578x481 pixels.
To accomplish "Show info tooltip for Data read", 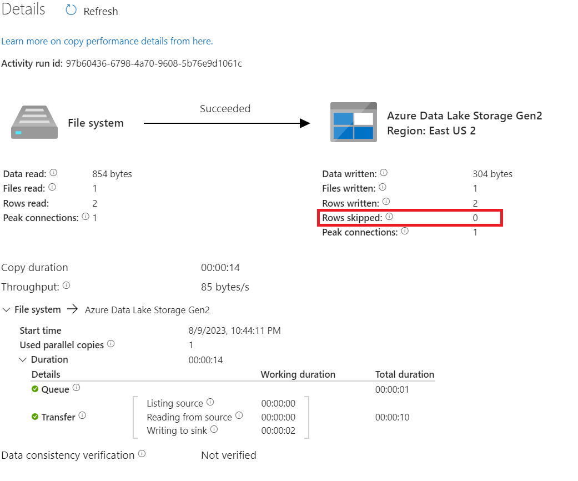I will point(53,173).
